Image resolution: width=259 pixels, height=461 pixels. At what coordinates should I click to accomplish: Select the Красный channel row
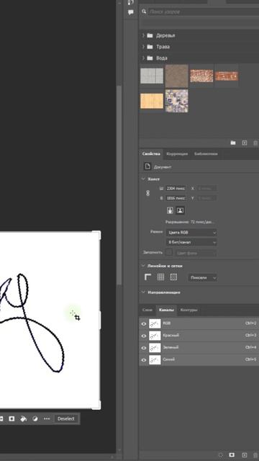coord(199,336)
